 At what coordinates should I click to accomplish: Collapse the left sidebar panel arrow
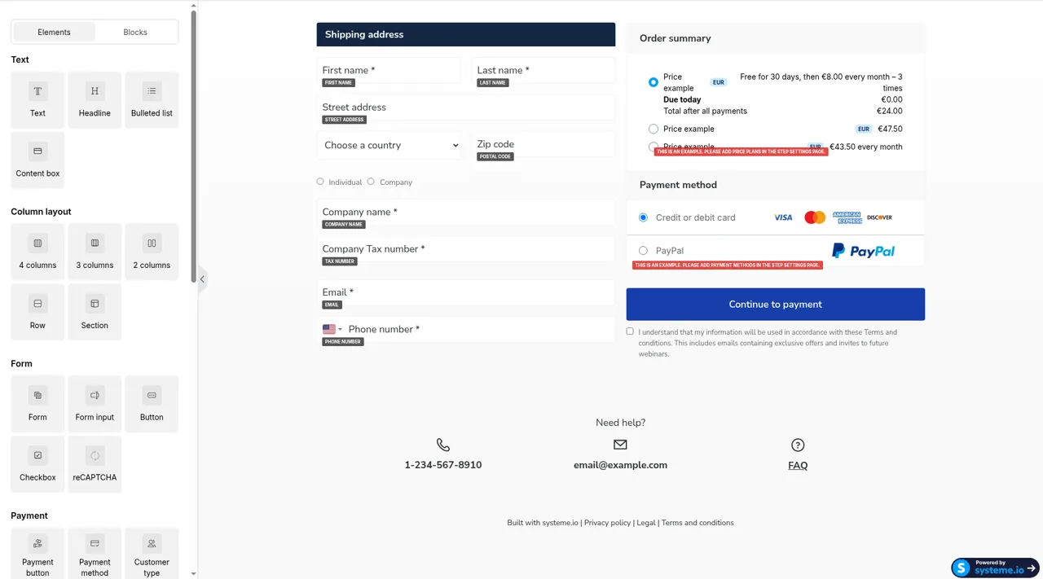pos(202,279)
